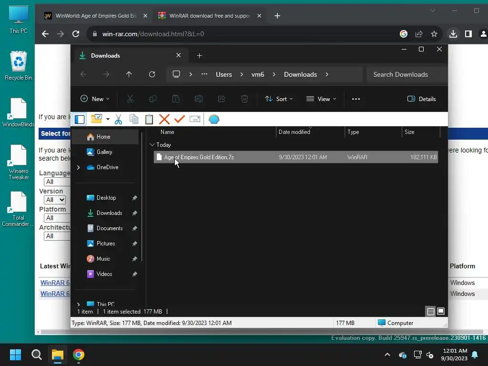Click the Search Downloads field
Viewport: 488px width, 366px height.
407,74
